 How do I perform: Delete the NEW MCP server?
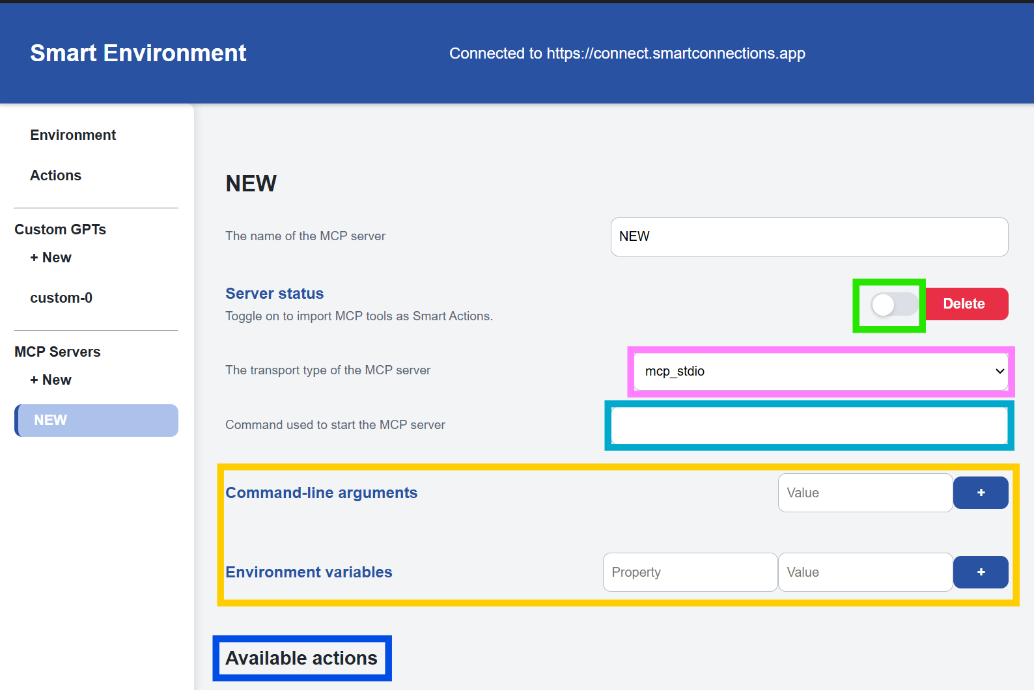tap(966, 304)
